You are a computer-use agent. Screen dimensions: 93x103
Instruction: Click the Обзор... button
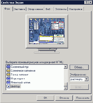pos(79,67)
